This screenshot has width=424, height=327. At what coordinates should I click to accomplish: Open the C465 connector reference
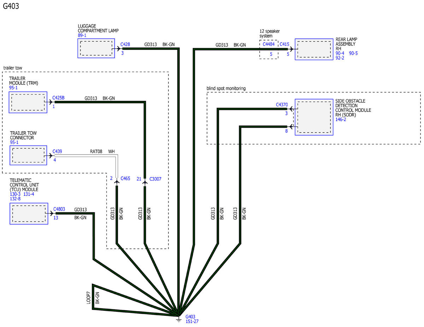125,179
